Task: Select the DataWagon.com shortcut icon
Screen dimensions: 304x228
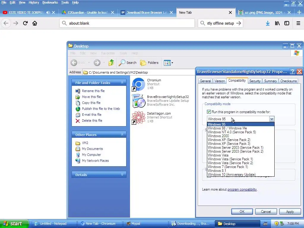Action: click(138, 118)
